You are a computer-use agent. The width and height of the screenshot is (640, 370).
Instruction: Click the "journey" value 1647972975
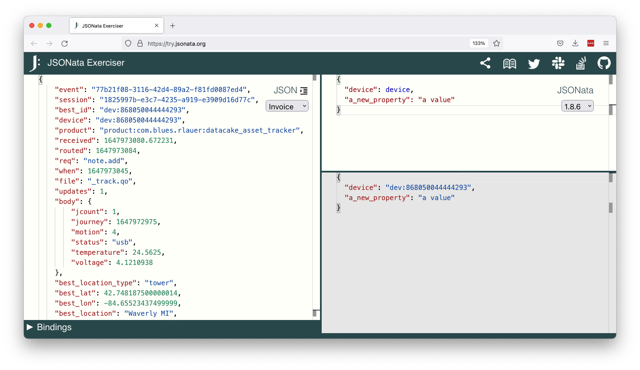(x=137, y=222)
